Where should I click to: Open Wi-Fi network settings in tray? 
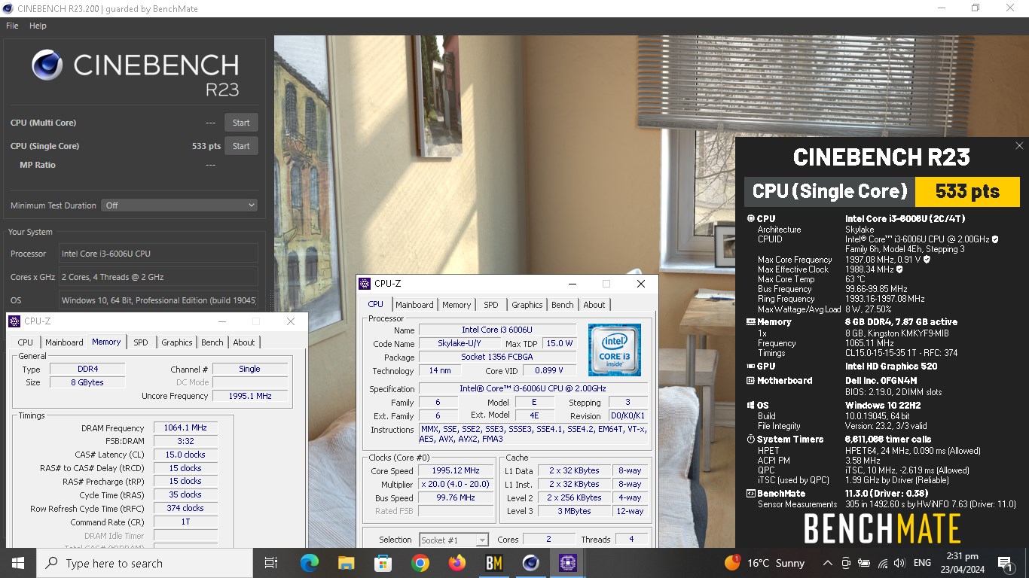point(882,563)
